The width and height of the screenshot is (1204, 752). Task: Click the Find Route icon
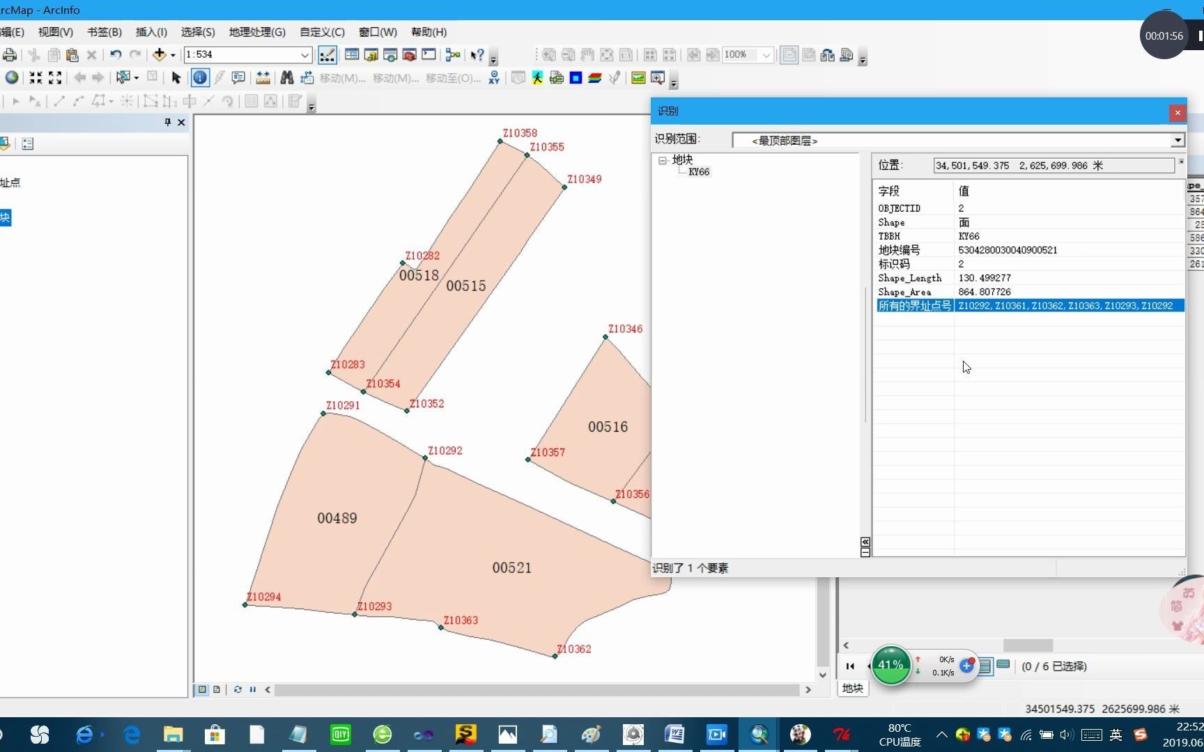[x=307, y=77]
